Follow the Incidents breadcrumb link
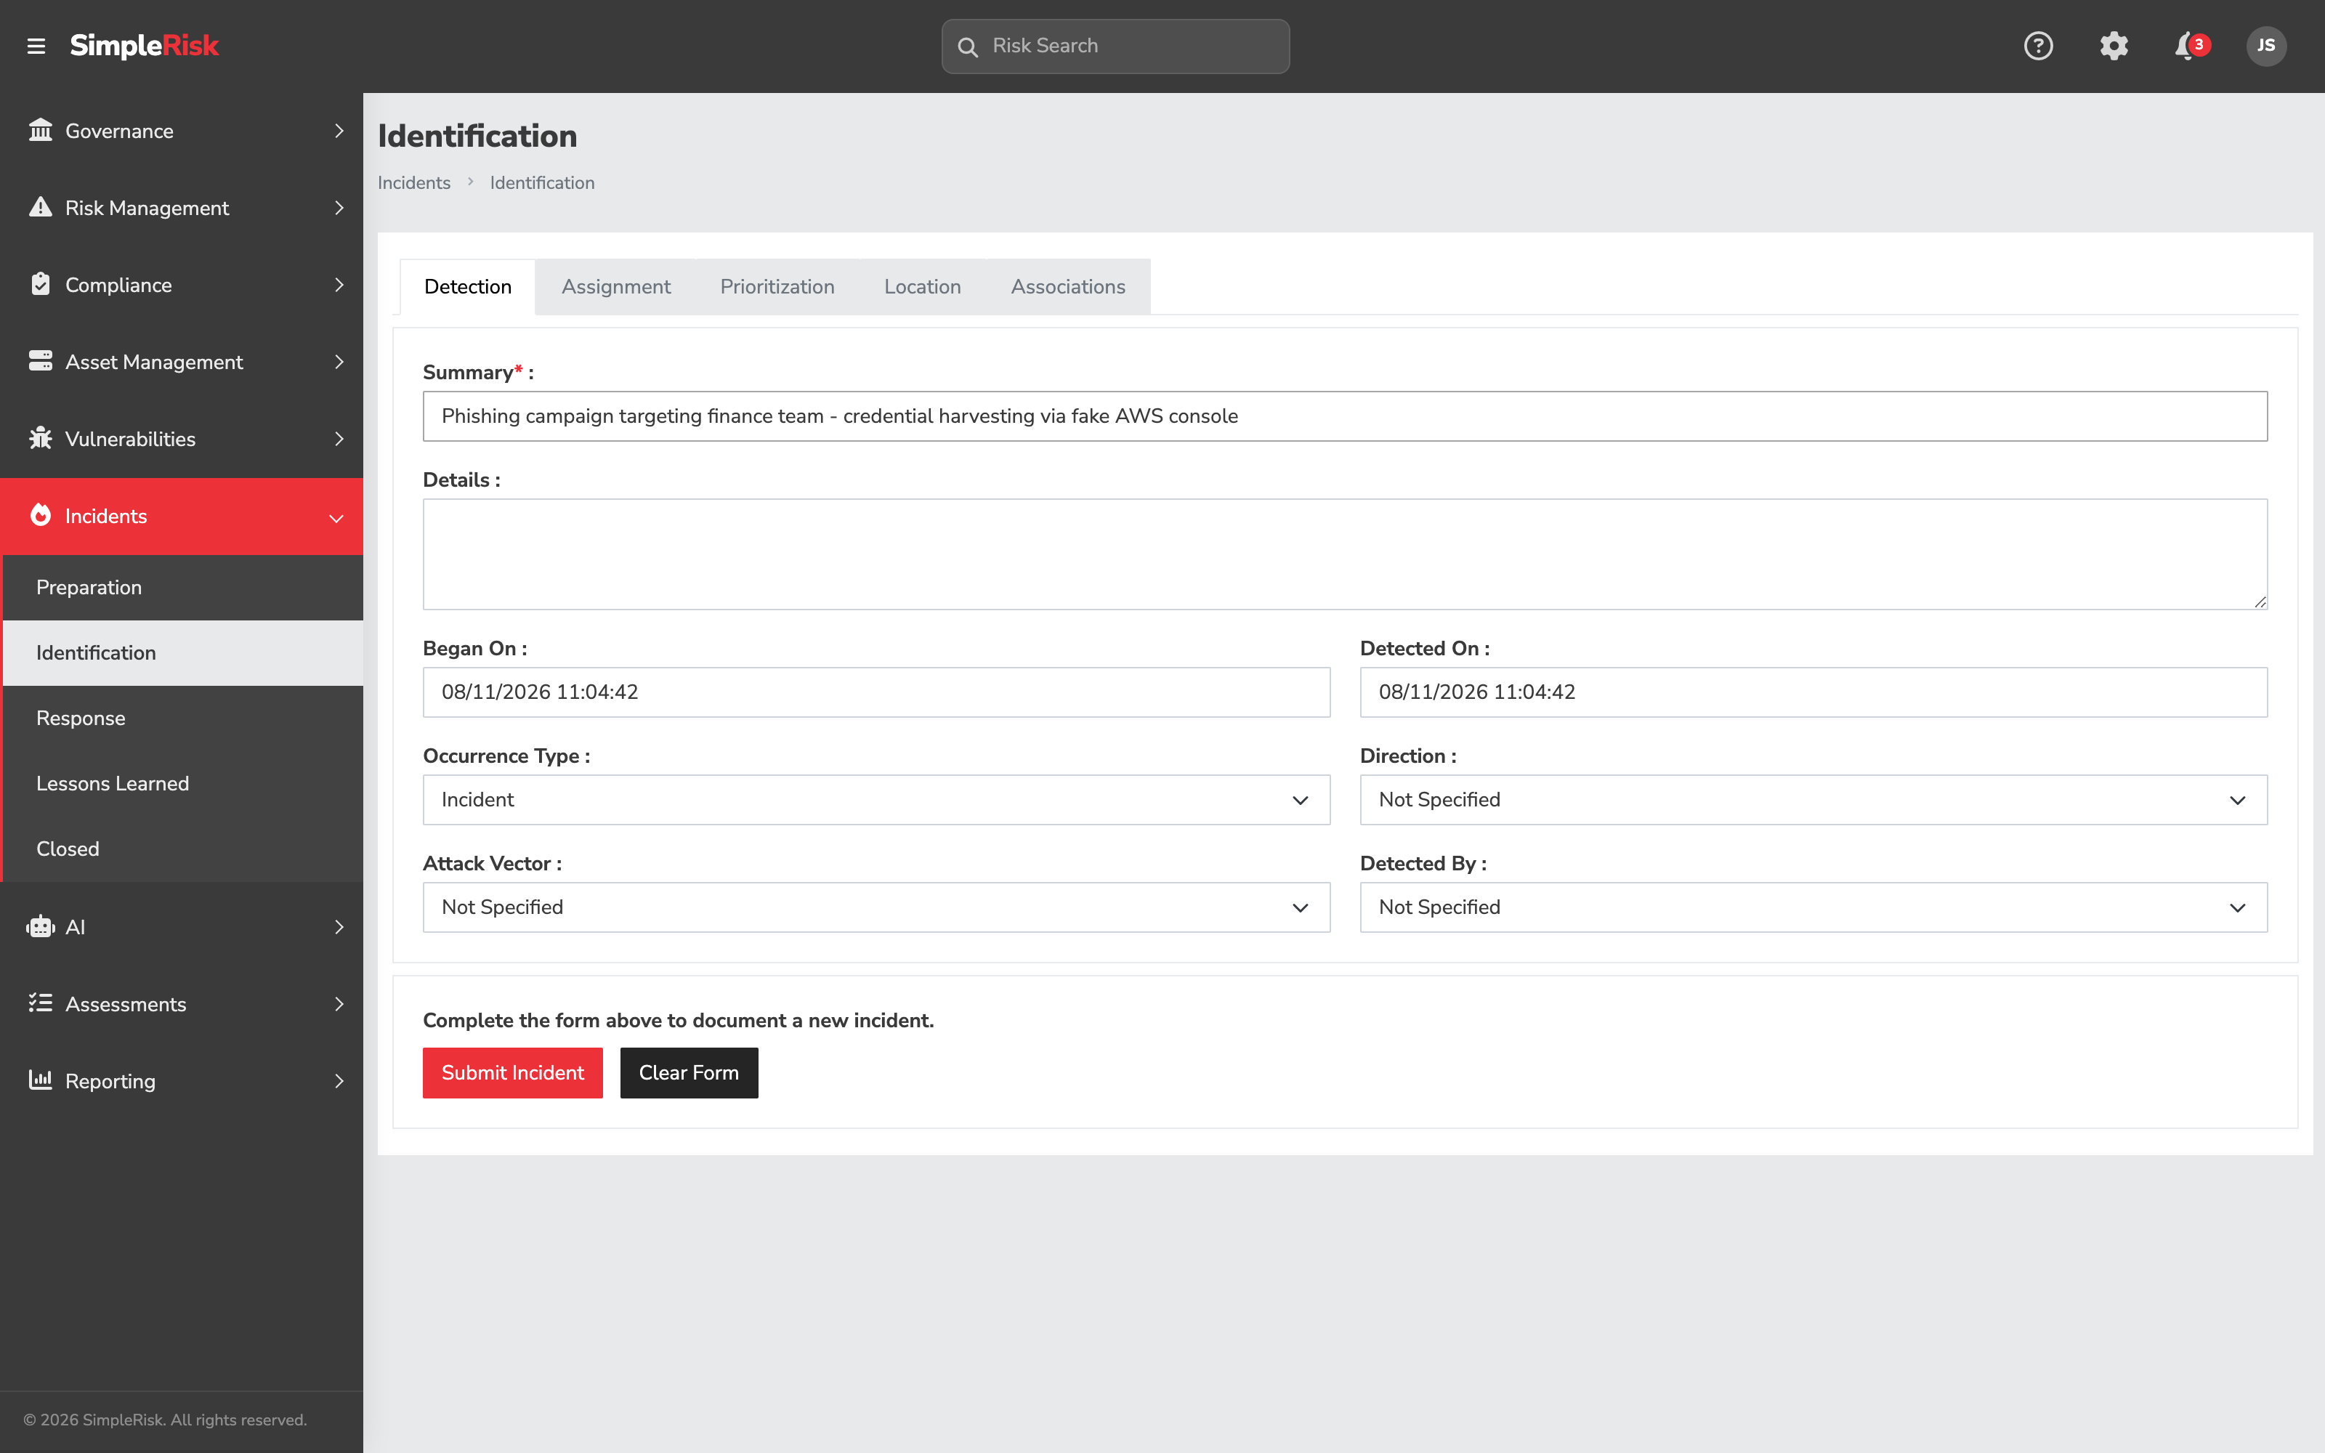This screenshot has width=2325, height=1453. (413, 182)
